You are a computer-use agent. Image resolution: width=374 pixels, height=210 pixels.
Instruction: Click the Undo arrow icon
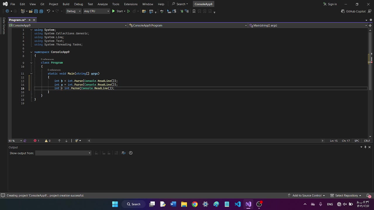point(49,11)
